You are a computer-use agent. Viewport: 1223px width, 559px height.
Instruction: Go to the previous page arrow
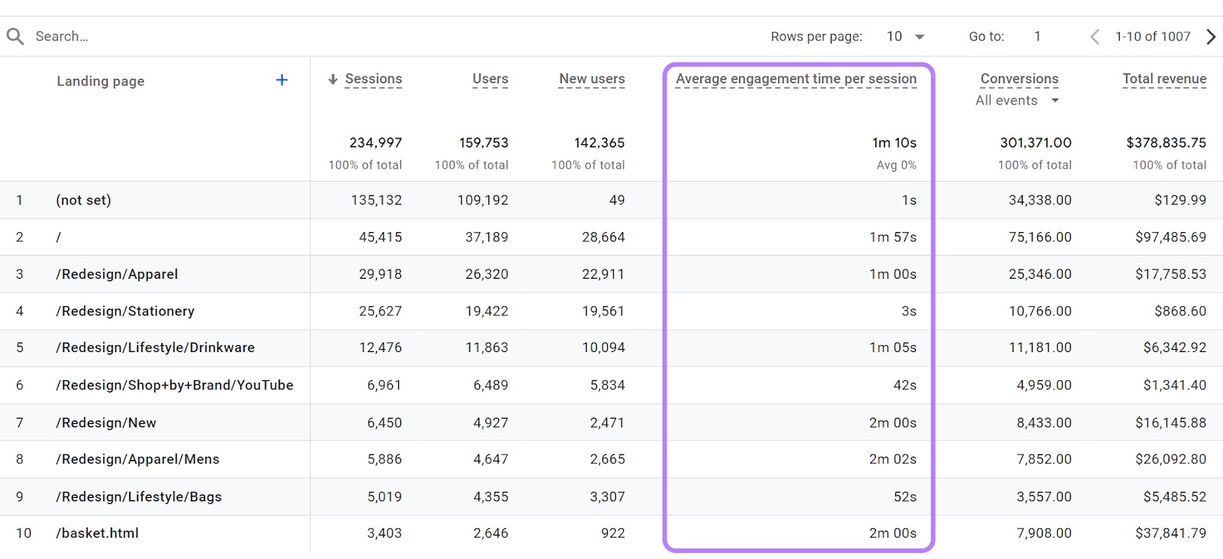pos(1095,37)
